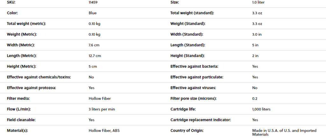The height and width of the screenshot is (139, 326).
Task: Click the Effective against viruses label
Action: 193,88
